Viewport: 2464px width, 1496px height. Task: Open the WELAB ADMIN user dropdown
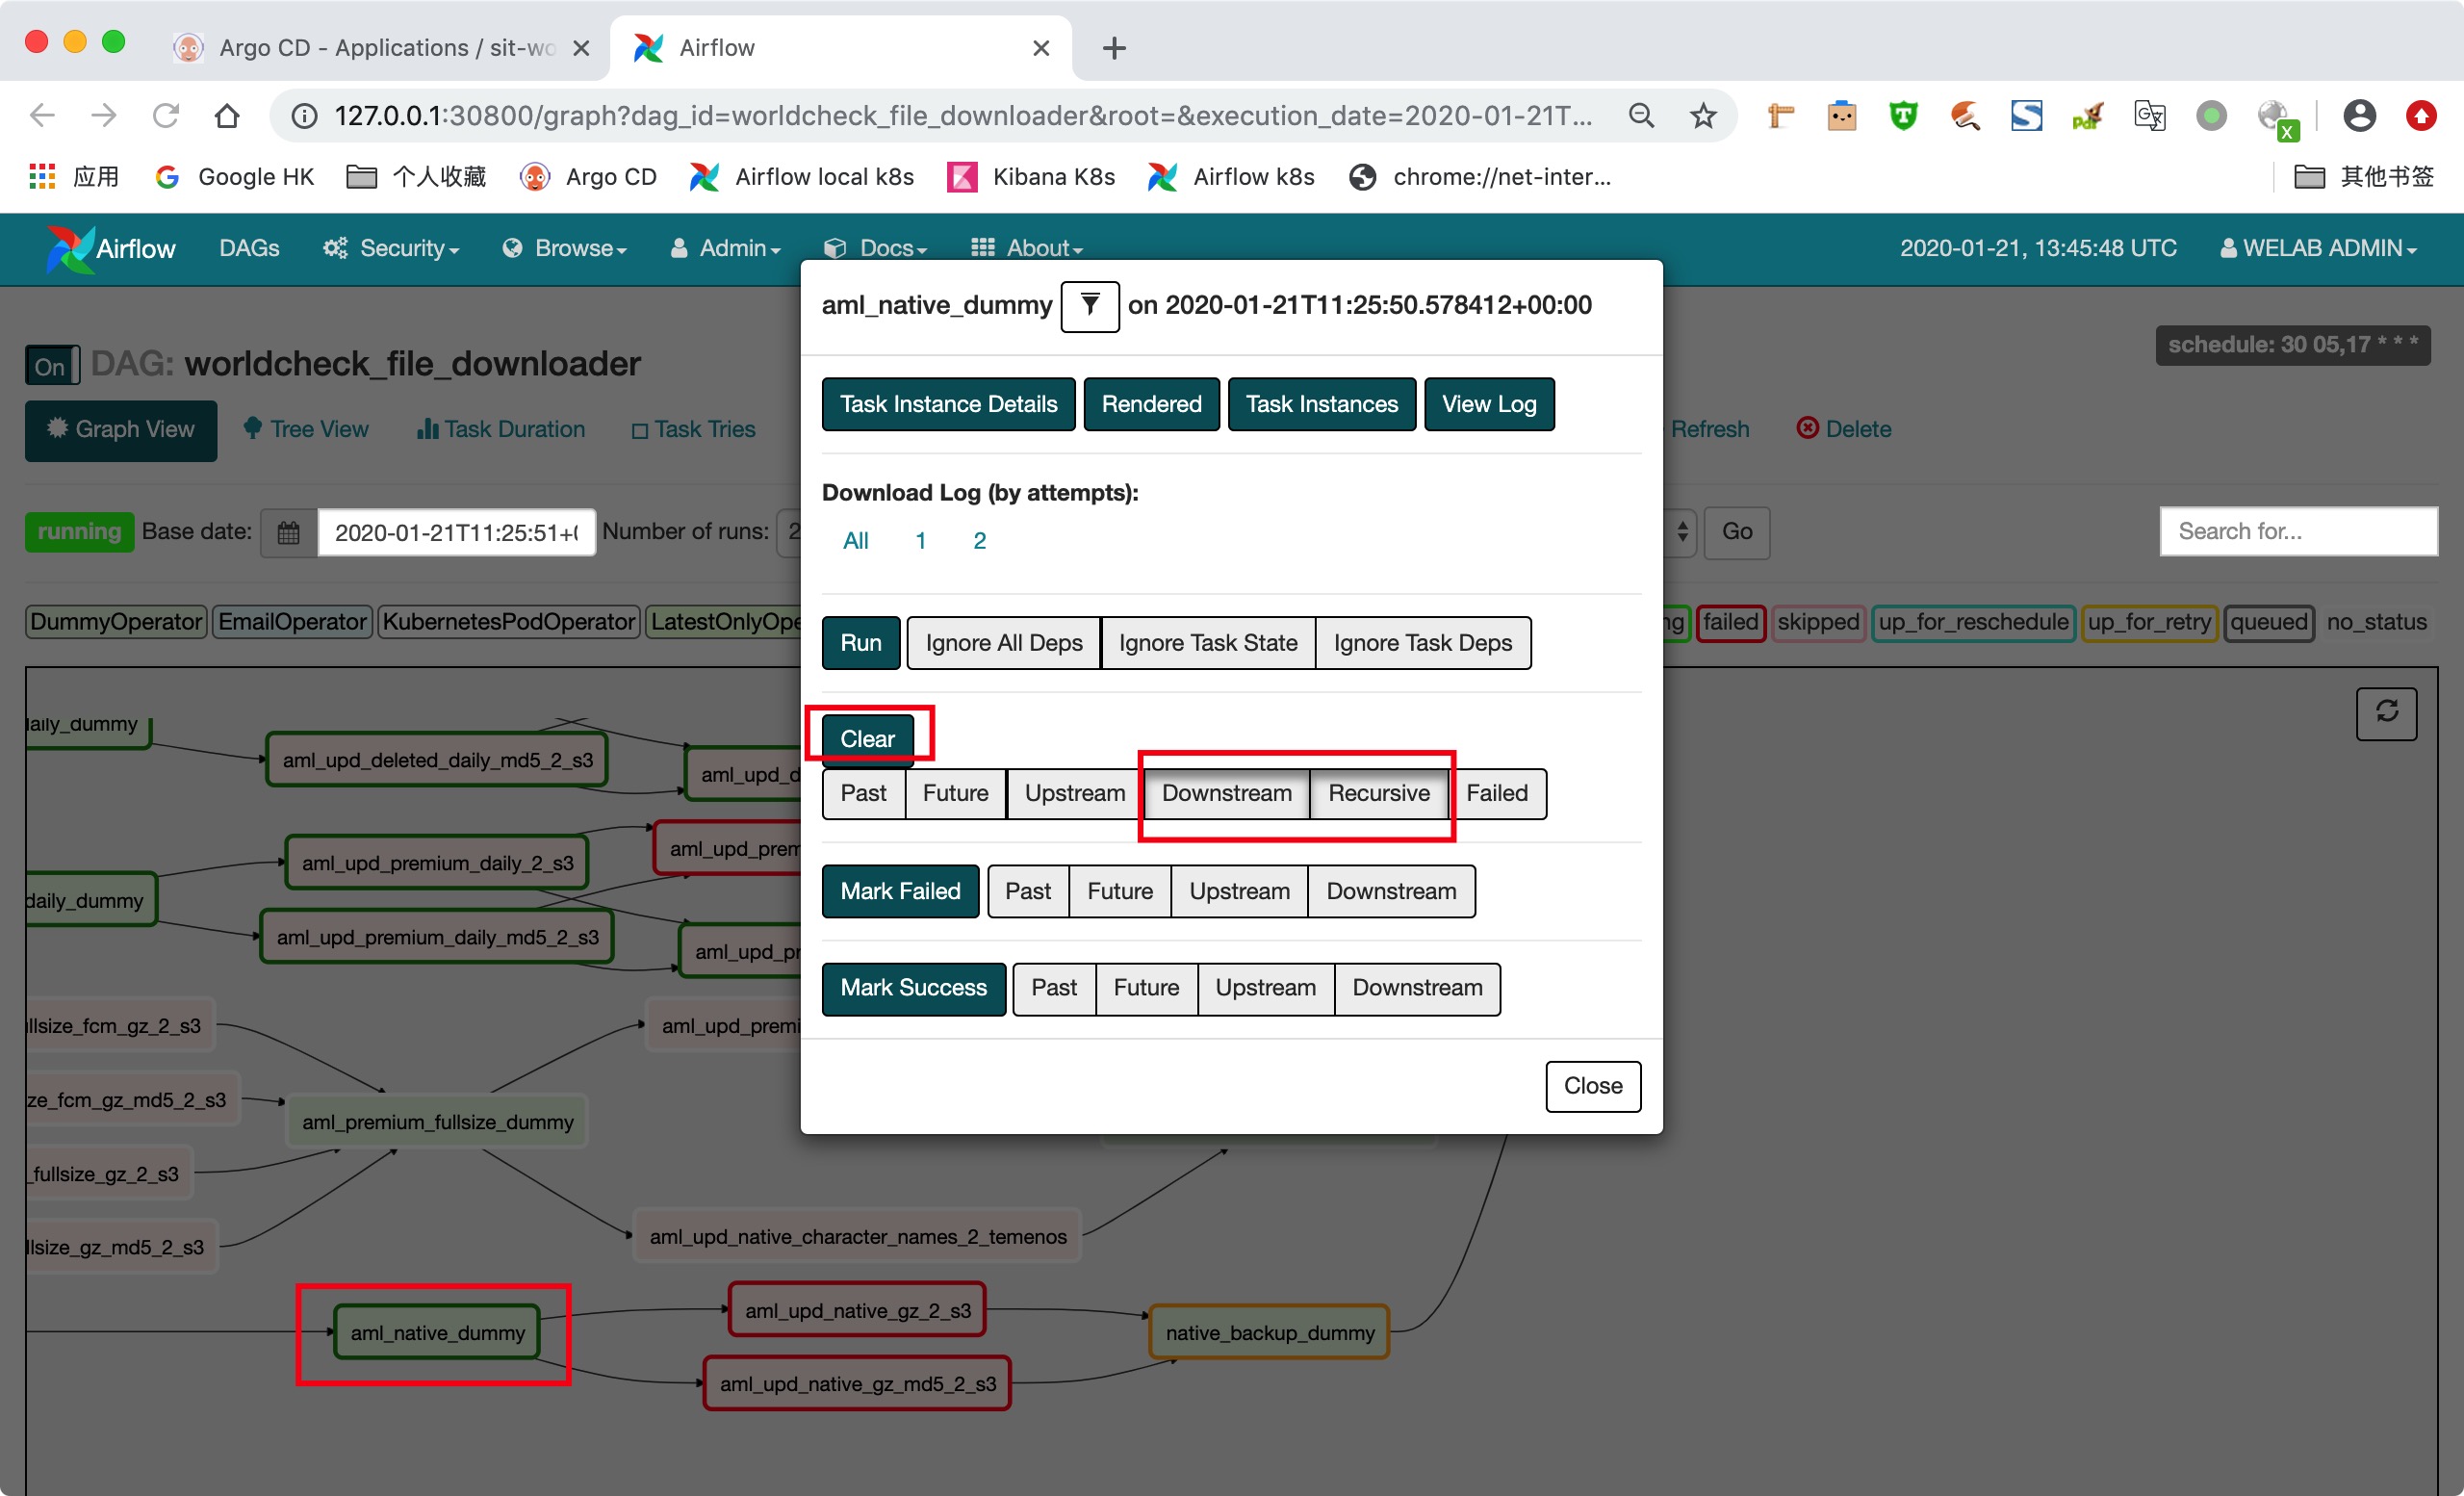coord(2318,248)
